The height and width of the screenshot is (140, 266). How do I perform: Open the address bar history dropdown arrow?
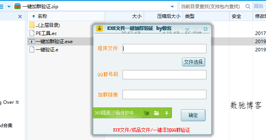(172, 7)
